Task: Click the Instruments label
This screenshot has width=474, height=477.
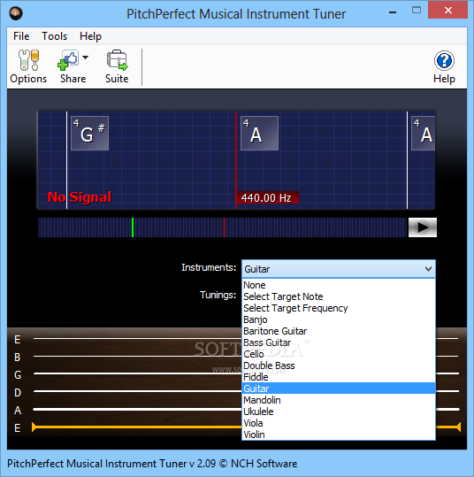Action: 209,267
